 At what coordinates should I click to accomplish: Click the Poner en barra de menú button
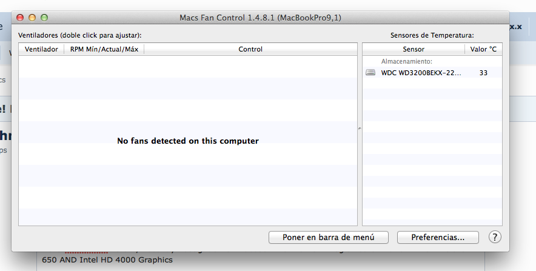tap(328, 237)
